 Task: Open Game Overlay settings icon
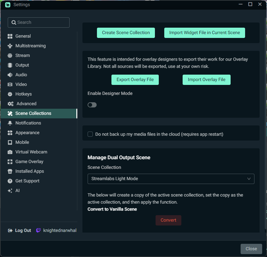click(x=10, y=161)
